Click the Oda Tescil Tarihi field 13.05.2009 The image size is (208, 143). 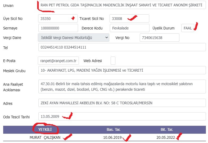(x=122, y=116)
